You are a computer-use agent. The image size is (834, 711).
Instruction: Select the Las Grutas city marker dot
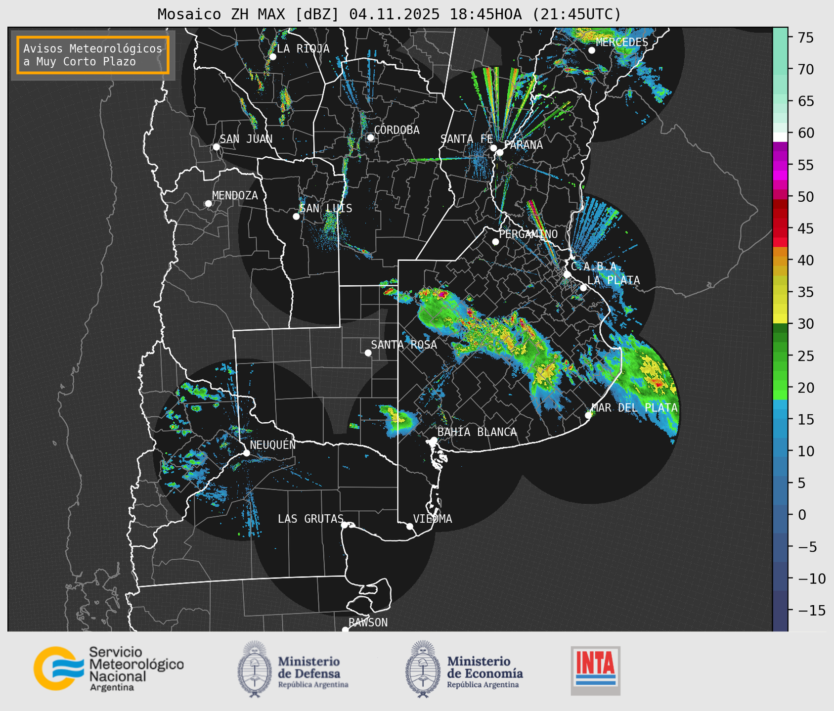[x=345, y=525]
